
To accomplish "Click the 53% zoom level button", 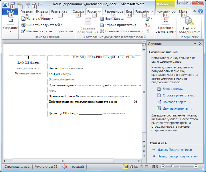I will click(155, 167).
